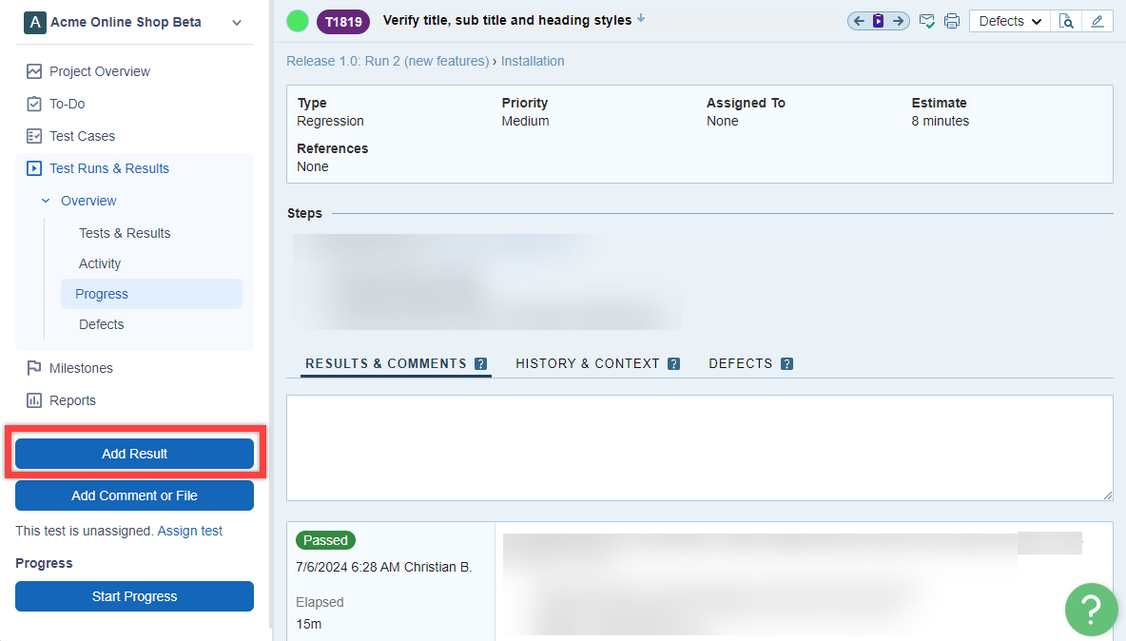This screenshot has height=641, width=1126.
Task: Click the Start Progress button
Action: tap(134, 596)
